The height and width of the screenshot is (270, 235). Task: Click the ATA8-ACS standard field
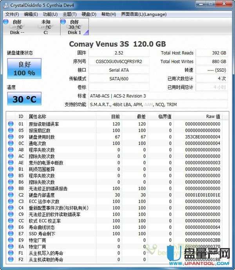point(158,96)
